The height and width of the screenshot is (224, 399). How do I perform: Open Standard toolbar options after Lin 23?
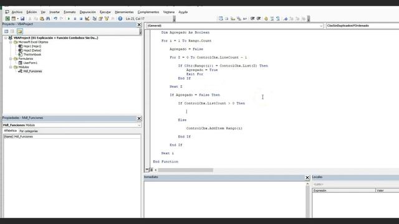[174, 19]
